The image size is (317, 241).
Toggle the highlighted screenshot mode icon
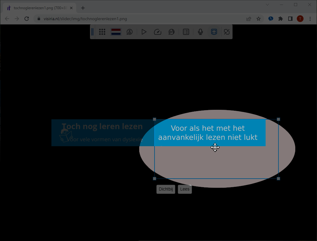pos(214,32)
